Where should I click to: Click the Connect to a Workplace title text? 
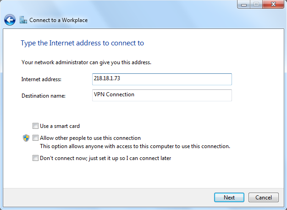click(58, 20)
